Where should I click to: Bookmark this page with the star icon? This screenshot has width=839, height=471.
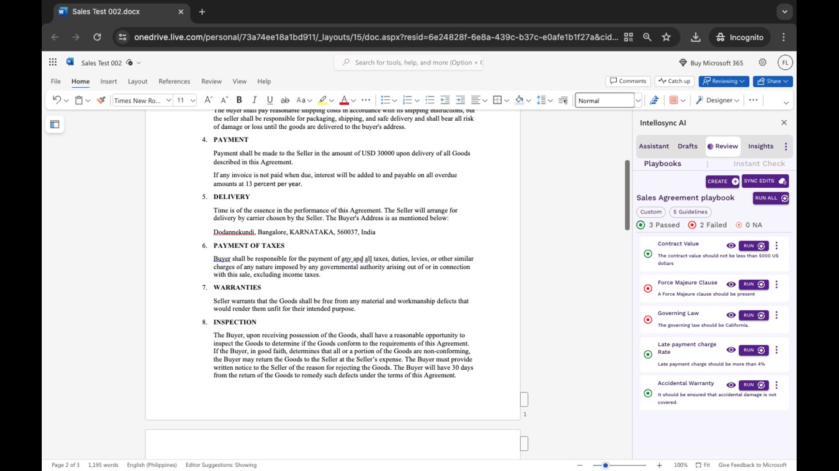pyautogui.click(x=666, y=37)
